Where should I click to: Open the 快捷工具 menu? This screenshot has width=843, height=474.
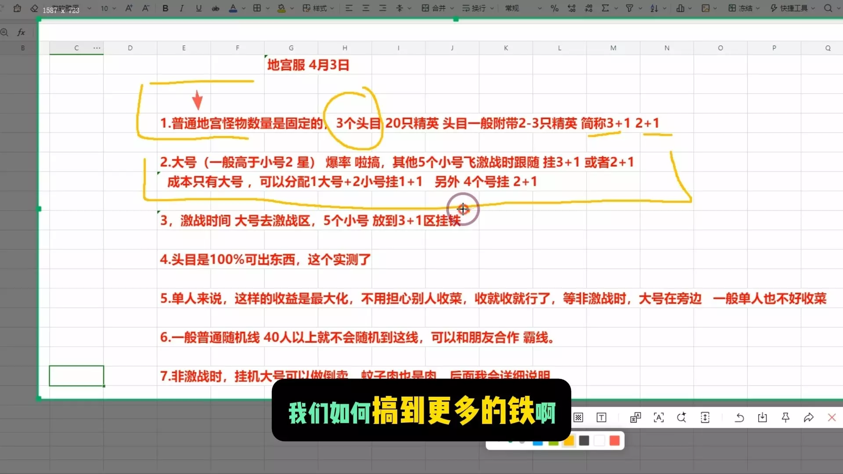pyautogui.click(x=793, y=8)
